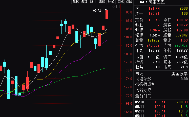Click the 涨幅 value 1.96%
Image resolution: width=189 pixels, height=117 pixels.
click(x=155, y=30)
